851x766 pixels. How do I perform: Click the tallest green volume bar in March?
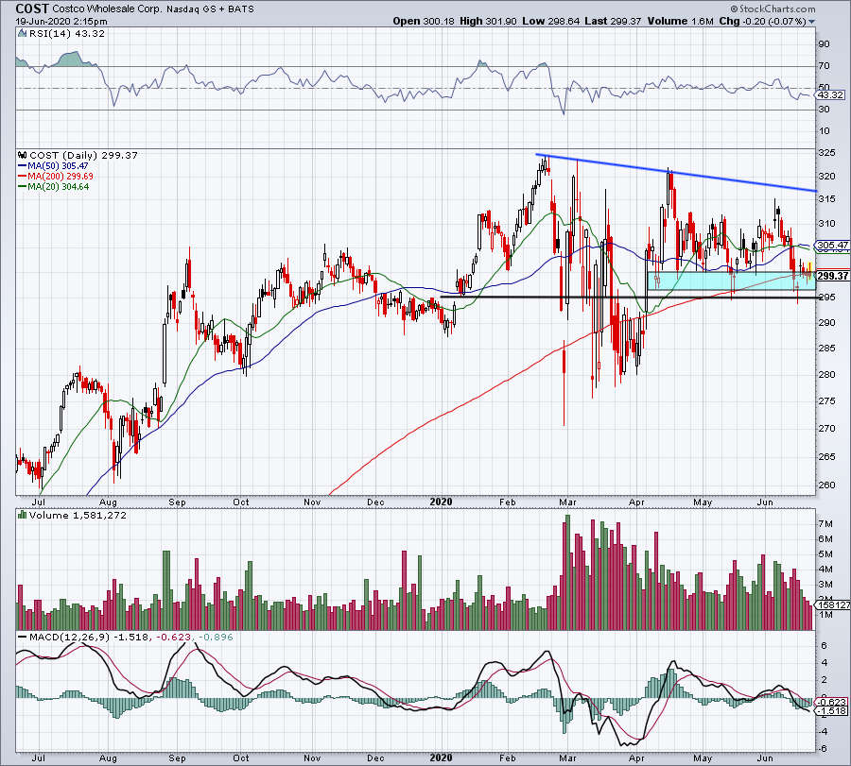tap(567, 572)
